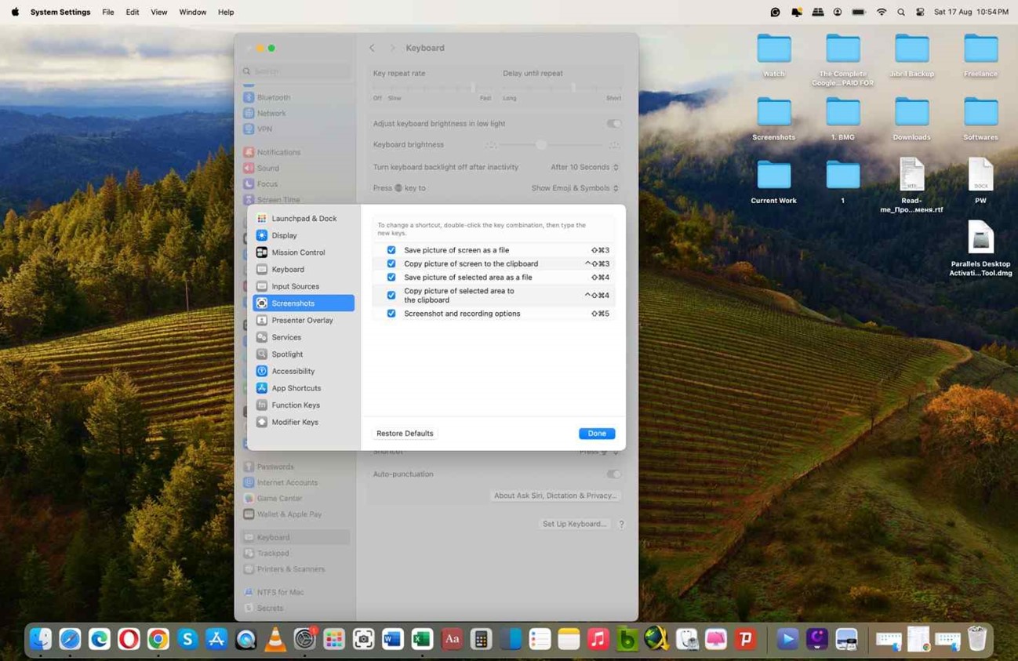
Task: Adjust the Keyboard brightness slider
Action: (552, 145)
